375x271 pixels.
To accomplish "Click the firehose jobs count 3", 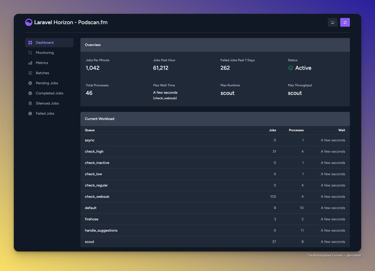I will [x=275, y=219].
